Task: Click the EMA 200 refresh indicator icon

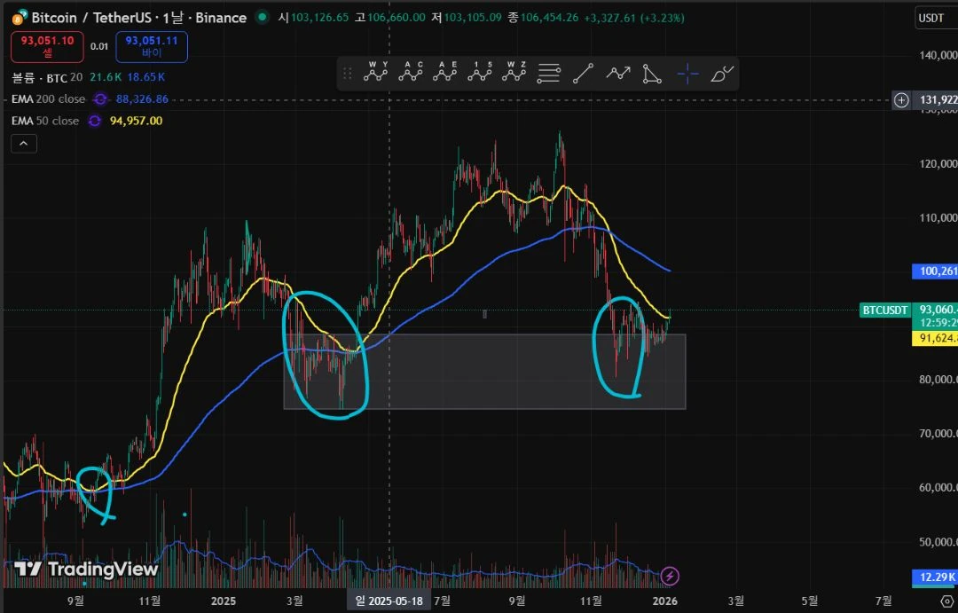Action: point(100,99)
